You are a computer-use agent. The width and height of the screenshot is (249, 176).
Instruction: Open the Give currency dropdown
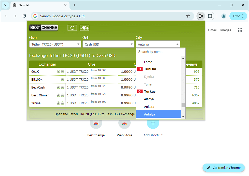coord(55,44)
